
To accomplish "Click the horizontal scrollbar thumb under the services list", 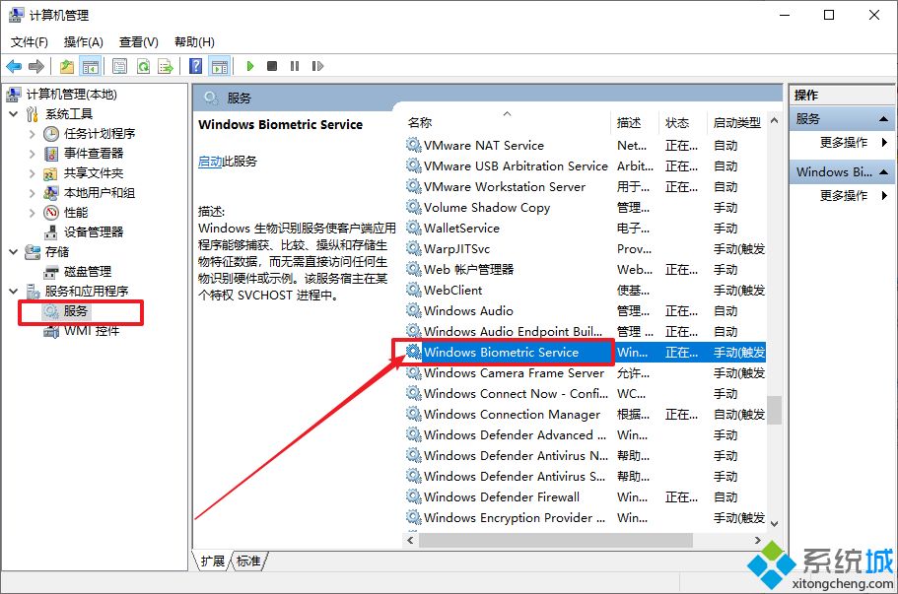I will (556, 540).
